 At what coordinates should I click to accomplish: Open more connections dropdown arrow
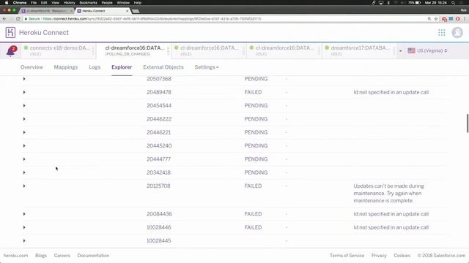click(x=401, y=50)
